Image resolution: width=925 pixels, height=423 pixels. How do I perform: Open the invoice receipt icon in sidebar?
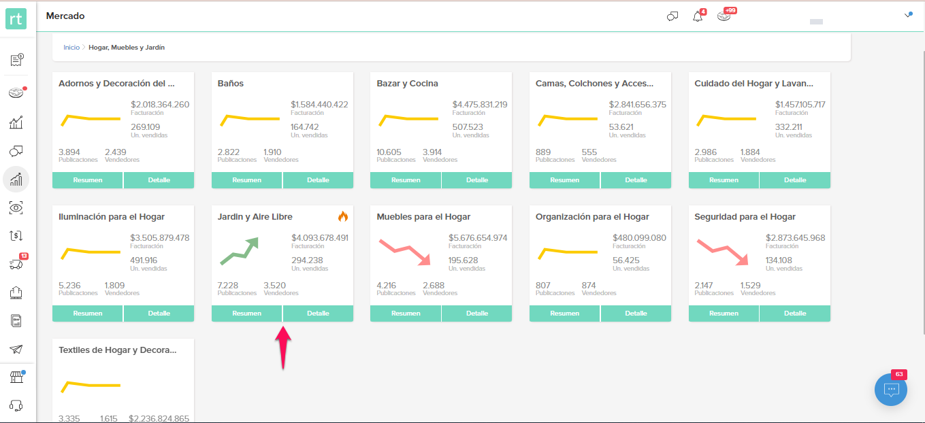pos(16,61)
